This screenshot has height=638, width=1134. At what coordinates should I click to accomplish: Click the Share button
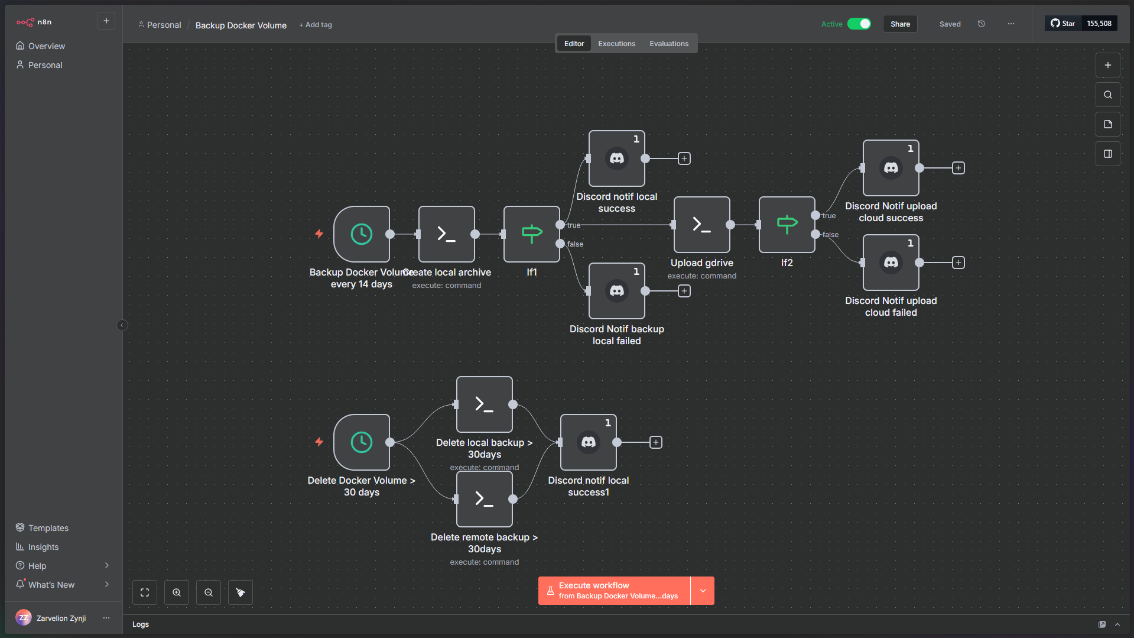tap(900, 24)
